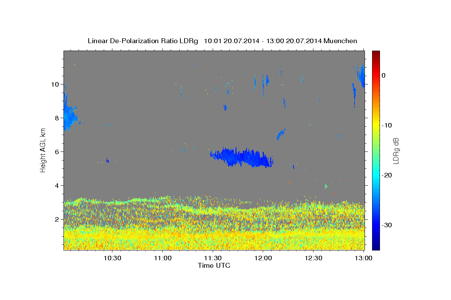Click the '10:30' time tick label
This screenshot has width=451, height=300.
pyautogui.click(x=112, y=258)
